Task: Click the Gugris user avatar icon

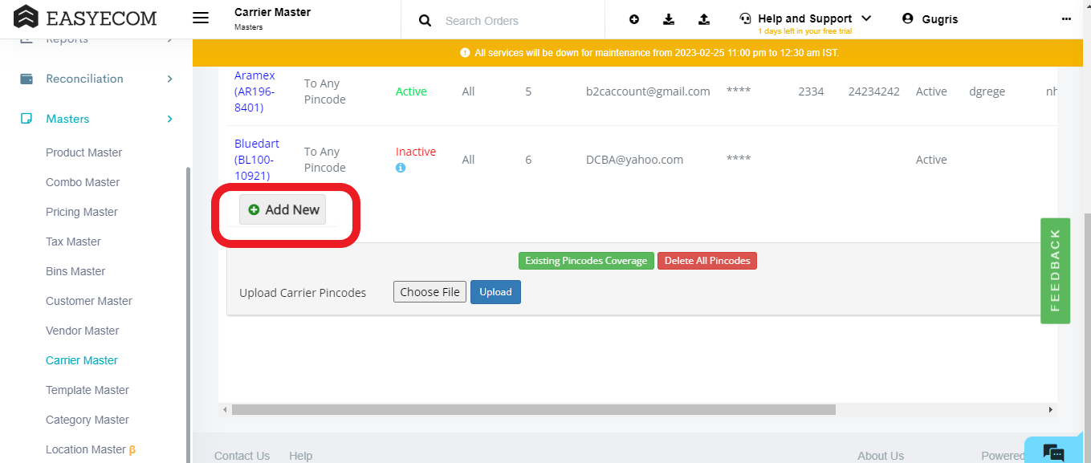Action: (x=908, y=18)
